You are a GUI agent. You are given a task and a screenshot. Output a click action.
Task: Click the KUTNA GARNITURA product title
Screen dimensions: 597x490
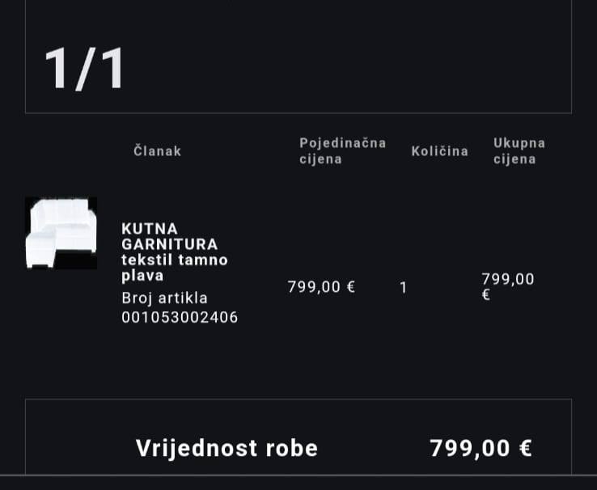pos(169,237)
